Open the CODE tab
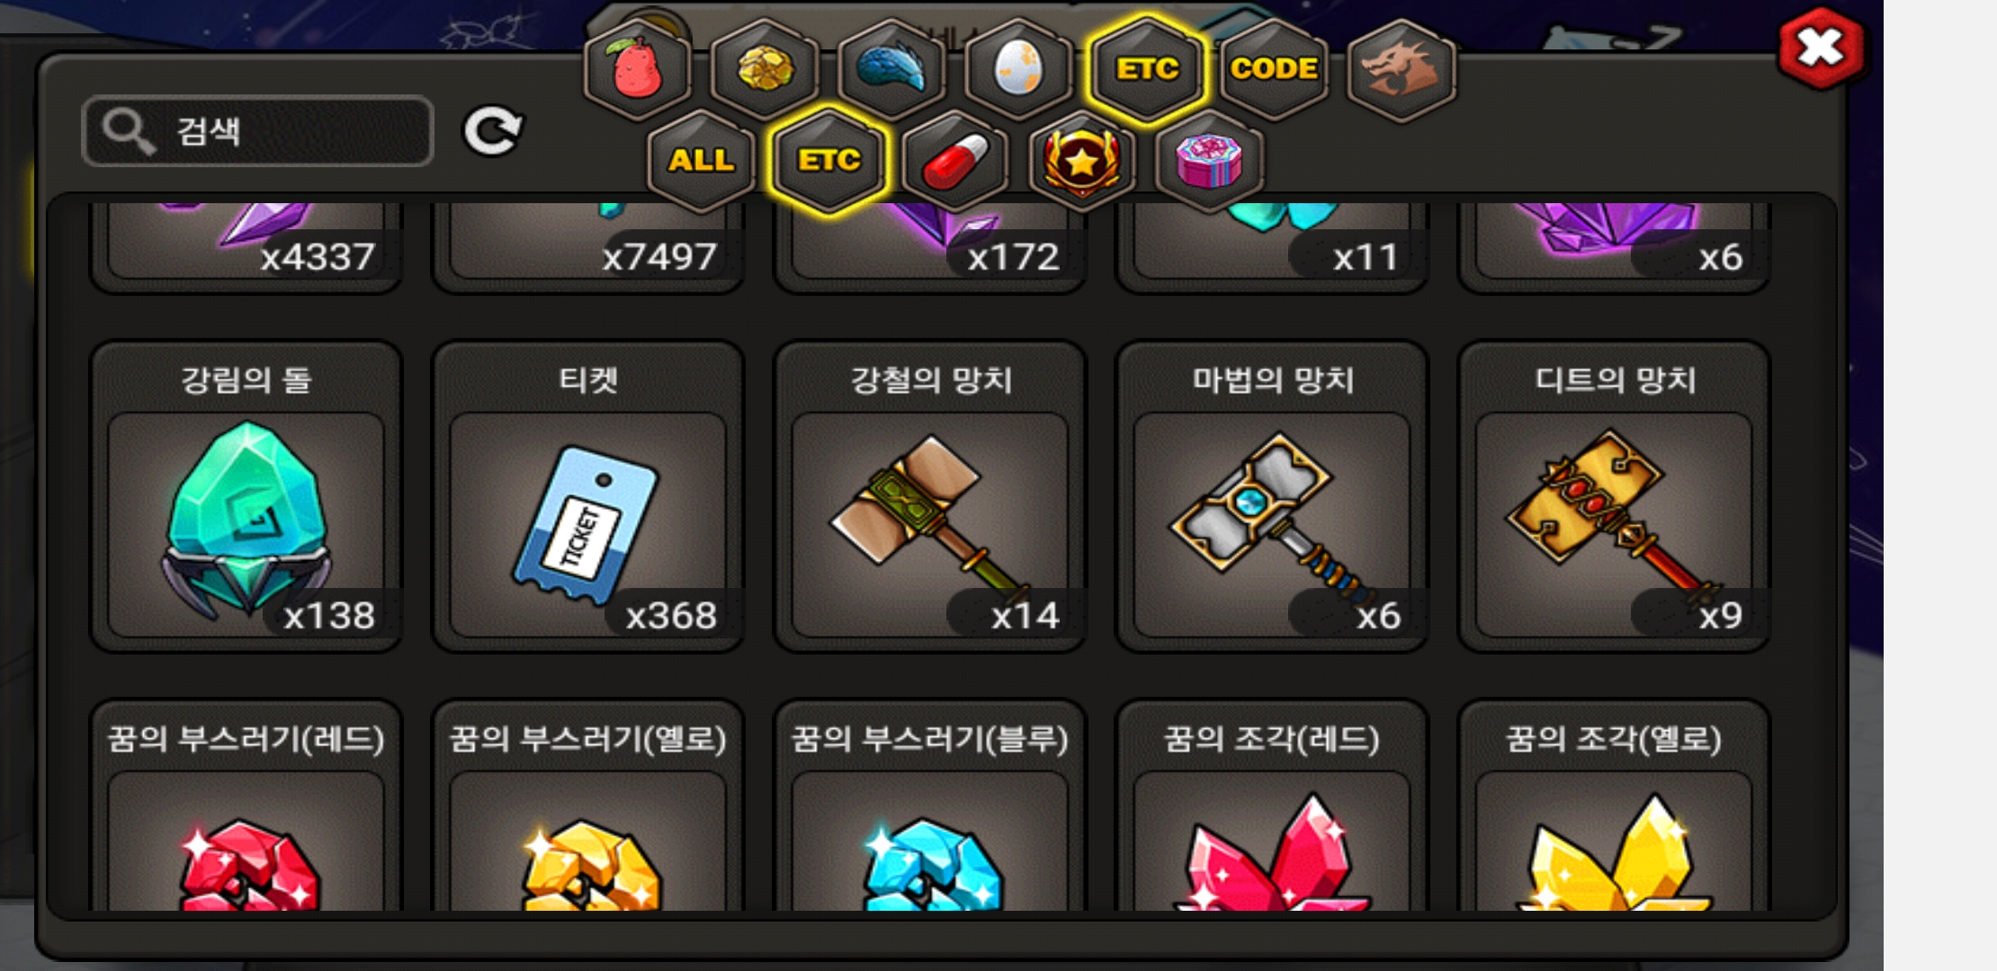This screenshot has width=1997, height=971. click(x=1274, y=69)
